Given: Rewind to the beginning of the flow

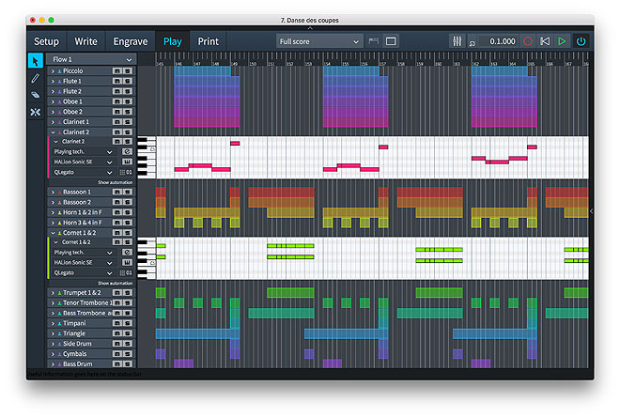Looking at the screenshot, I should [544, 41].
